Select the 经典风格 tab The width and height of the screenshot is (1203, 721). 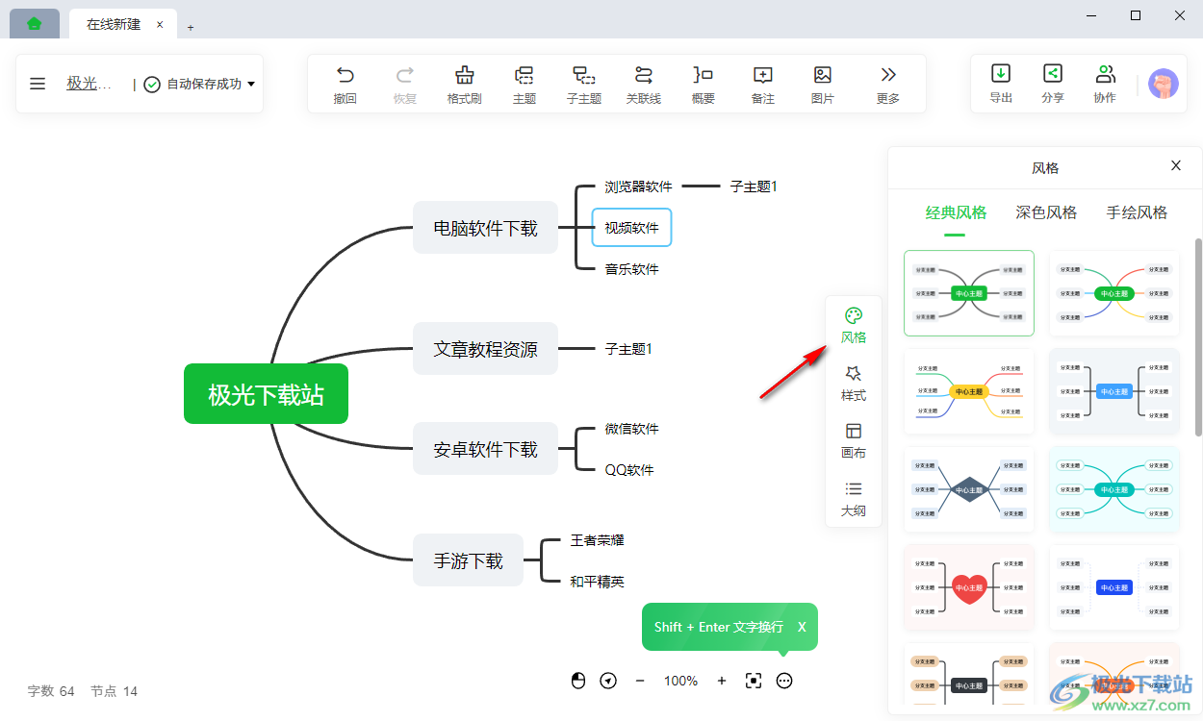pyautogui.click(x=956, y=212)
